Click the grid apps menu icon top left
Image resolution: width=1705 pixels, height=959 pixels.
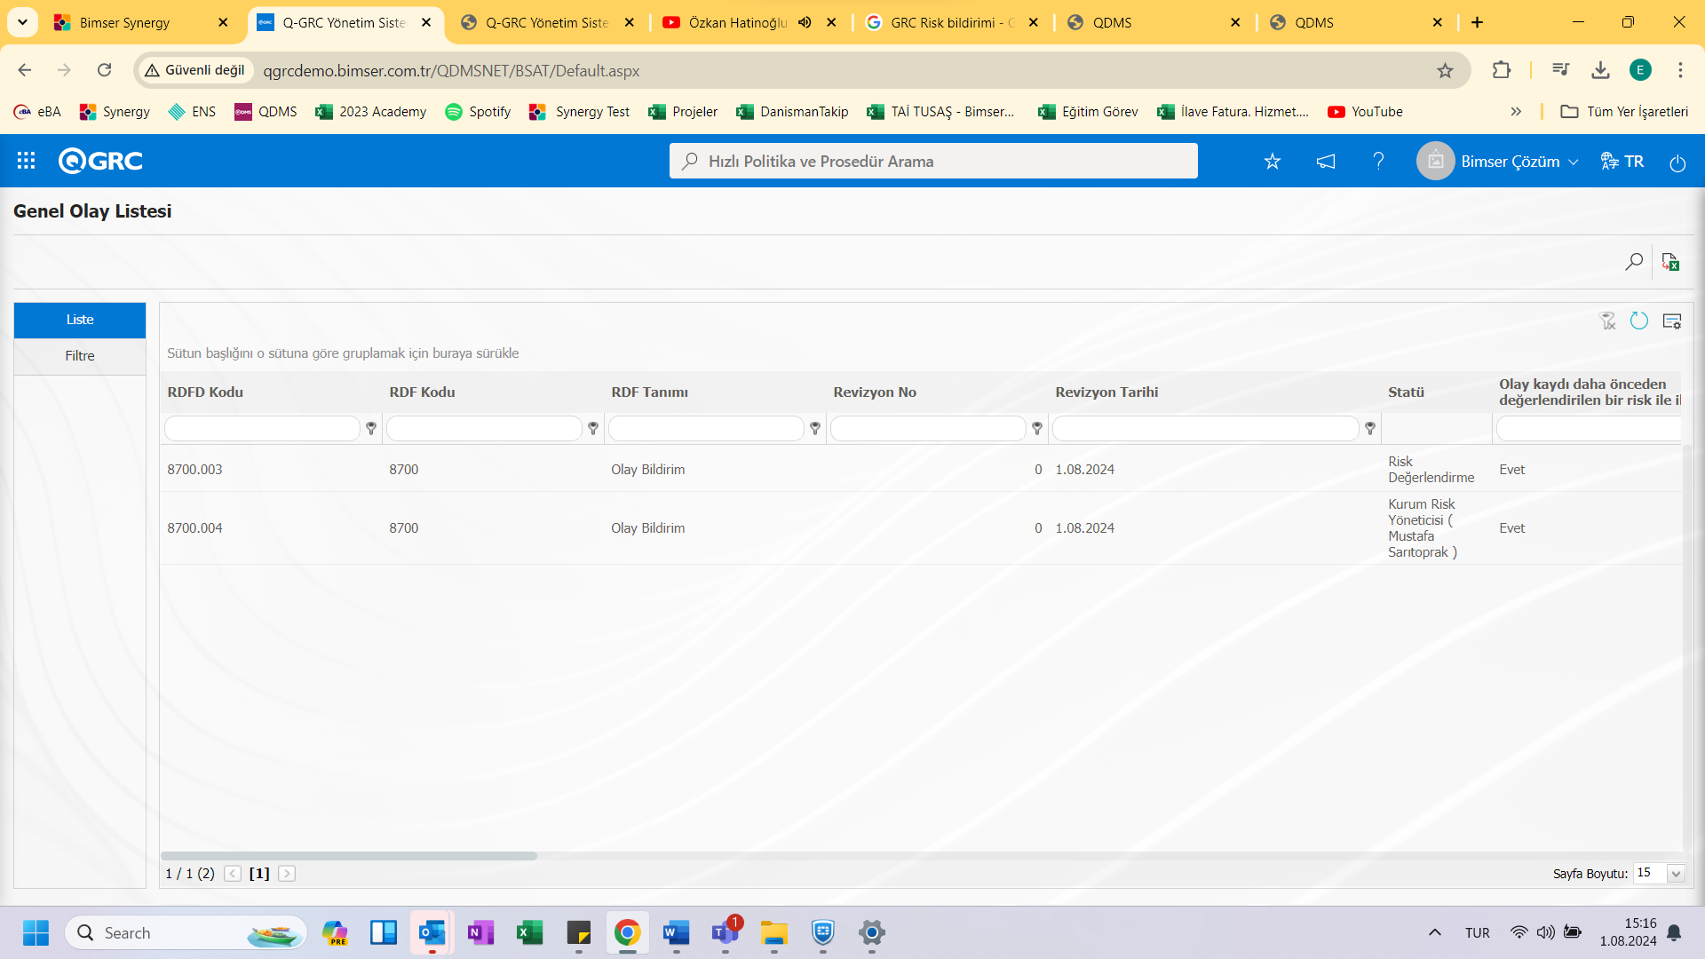point(26,161)
